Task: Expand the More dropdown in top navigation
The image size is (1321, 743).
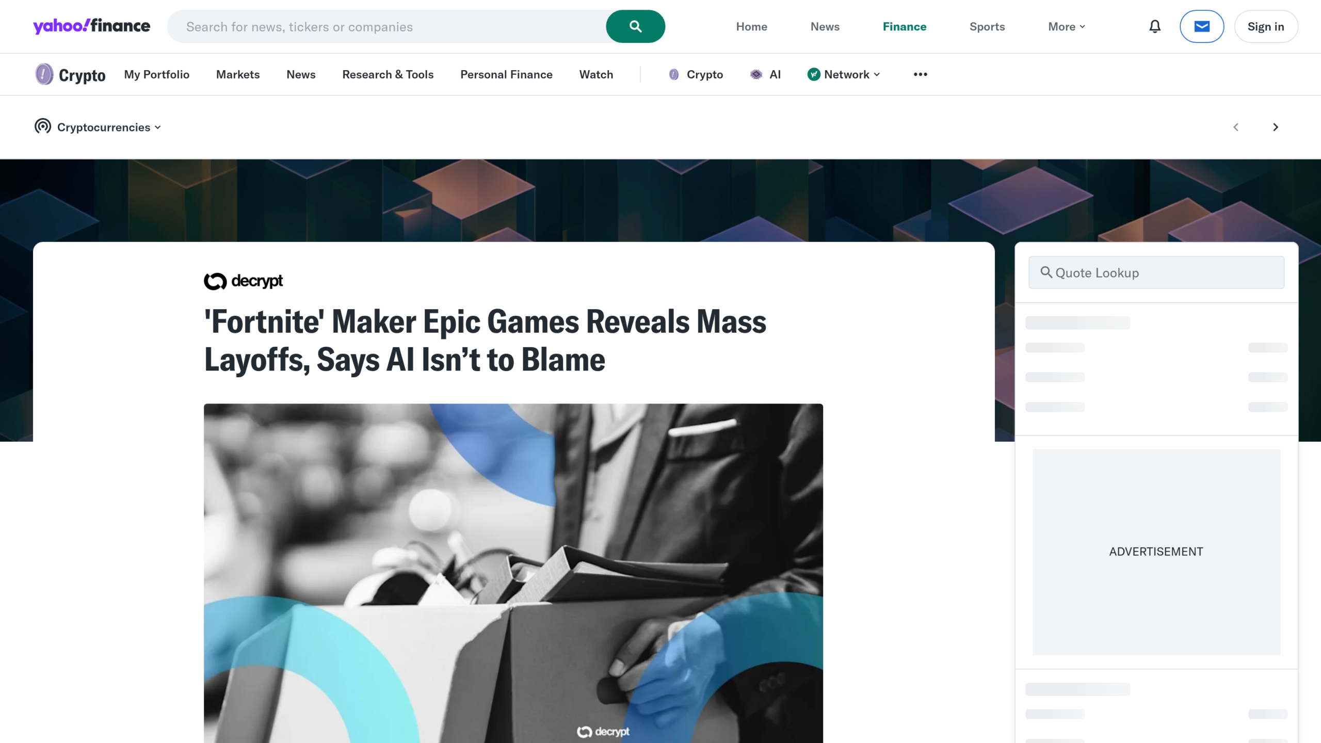Action: [x=1067, y=26]
